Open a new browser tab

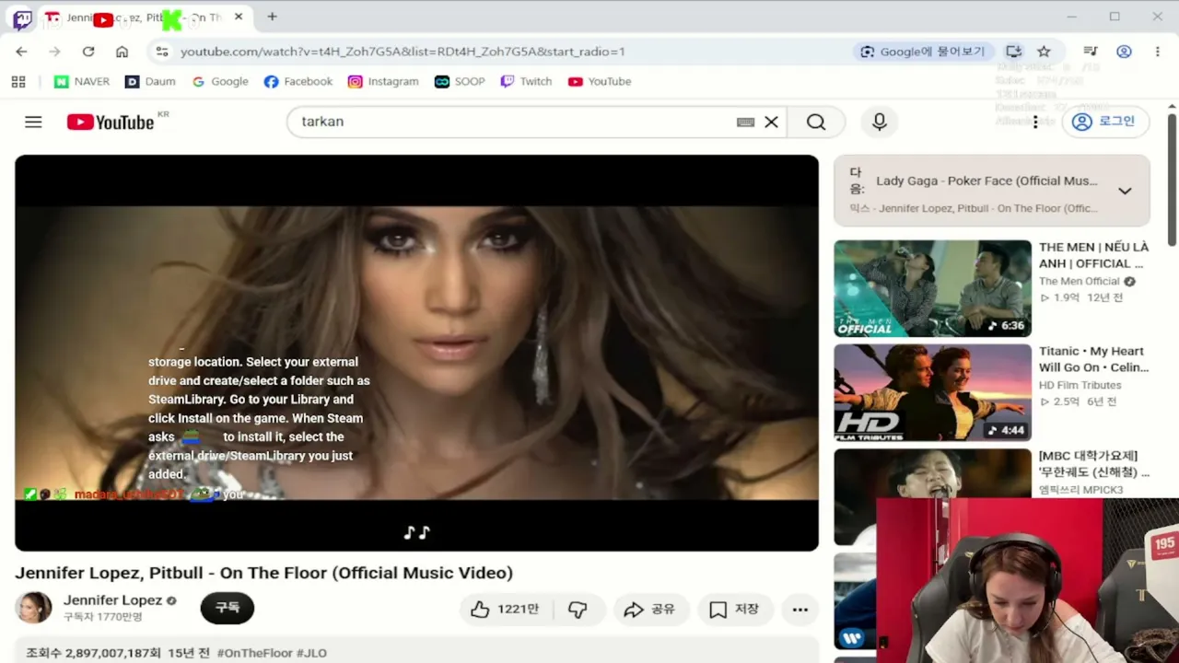pos(272,17)
